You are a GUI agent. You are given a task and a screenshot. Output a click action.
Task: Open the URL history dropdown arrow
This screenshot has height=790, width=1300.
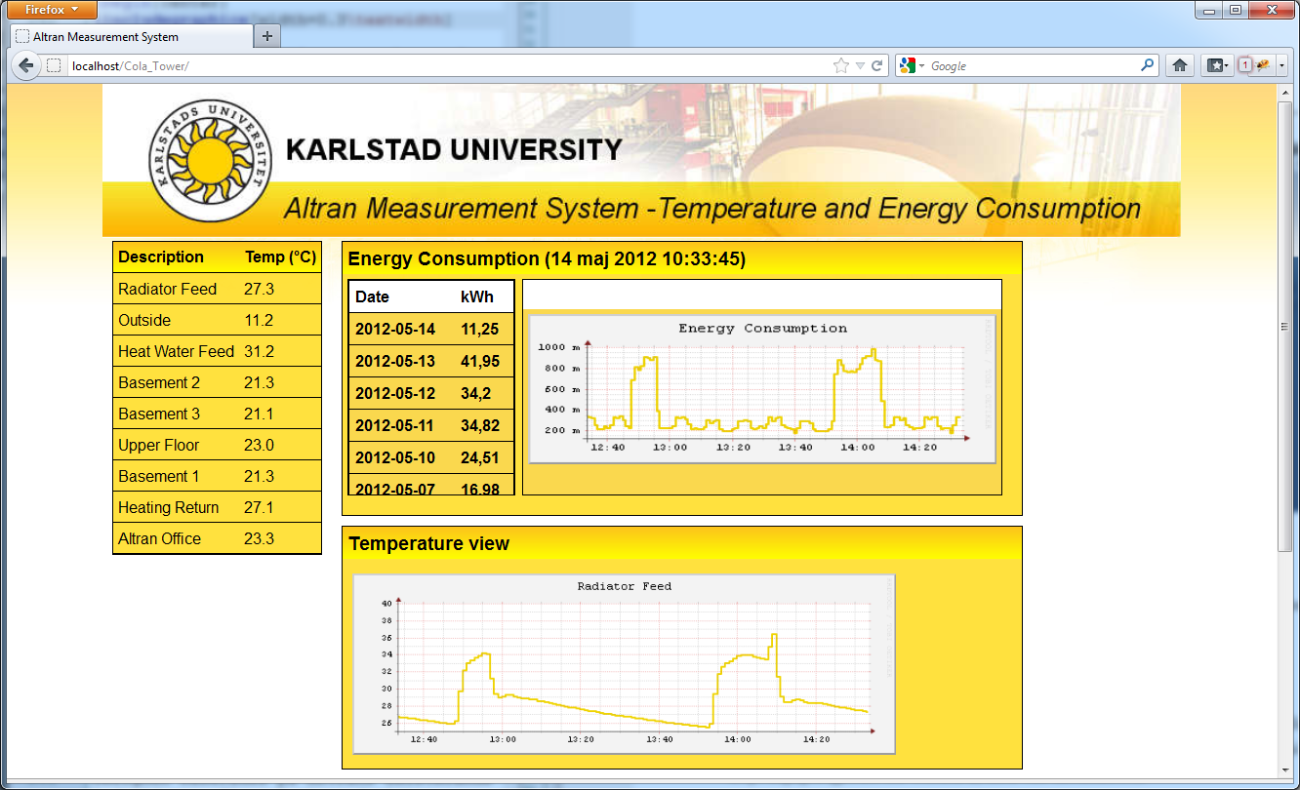860,65
